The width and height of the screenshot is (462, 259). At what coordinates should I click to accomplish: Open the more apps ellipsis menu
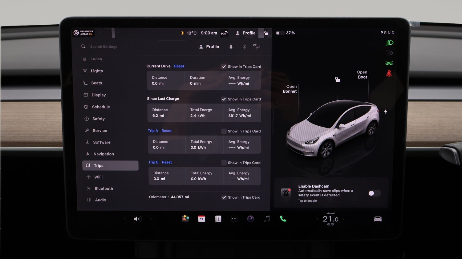(x=234, y=219)
